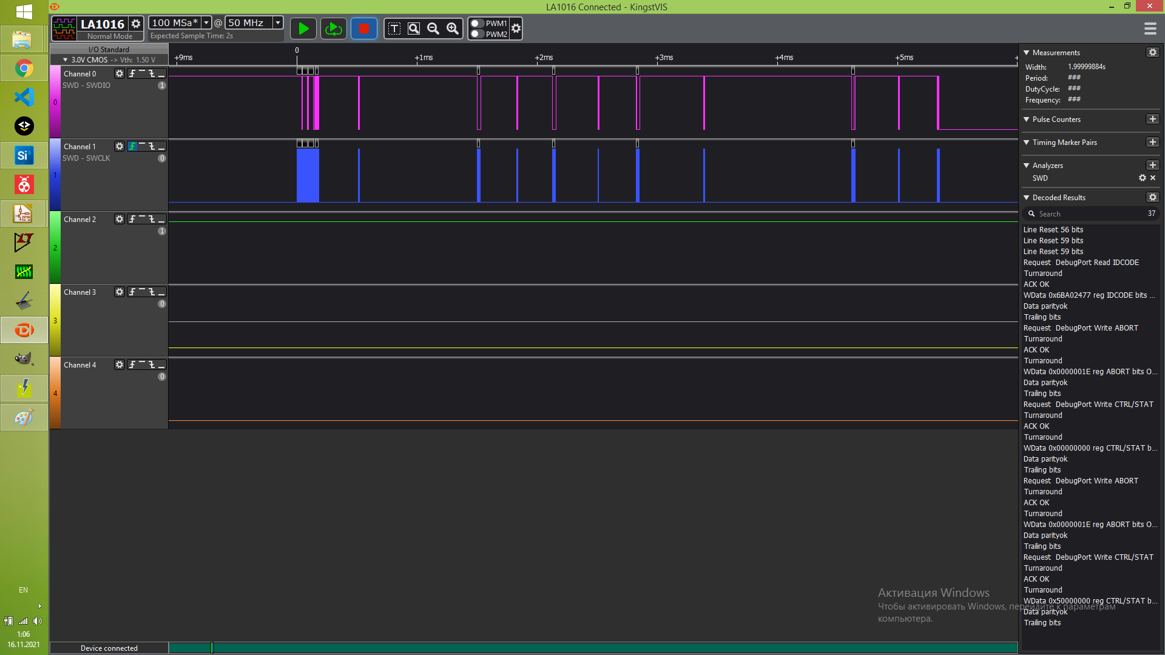The width and height of the screenshot is (1165, 655).
Task: Set rising edge trigger on Channel 0
Action: tap(132, 73)
